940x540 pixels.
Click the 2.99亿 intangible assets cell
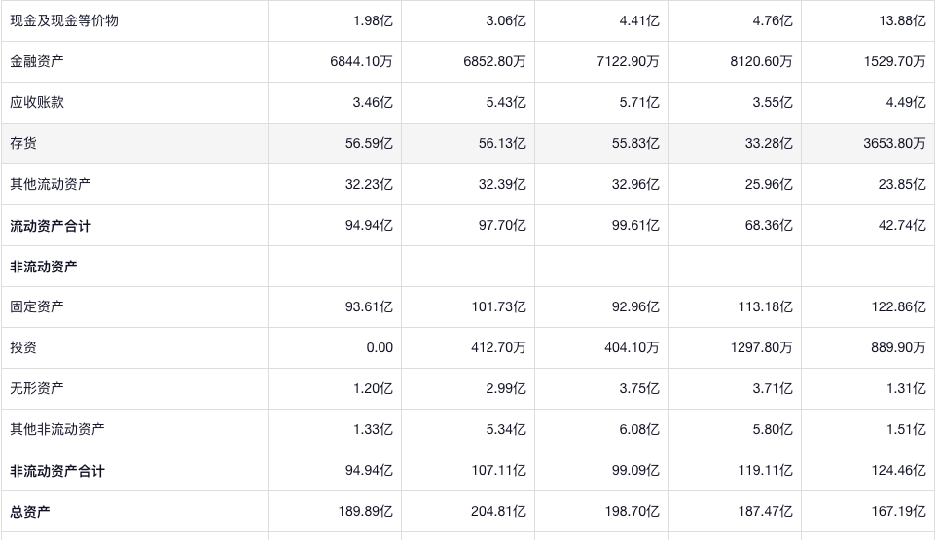click(x=505, y=388)
